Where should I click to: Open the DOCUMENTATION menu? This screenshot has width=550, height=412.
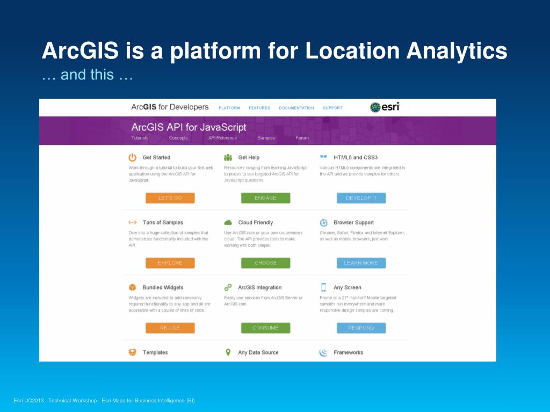[x=296, y=108]
